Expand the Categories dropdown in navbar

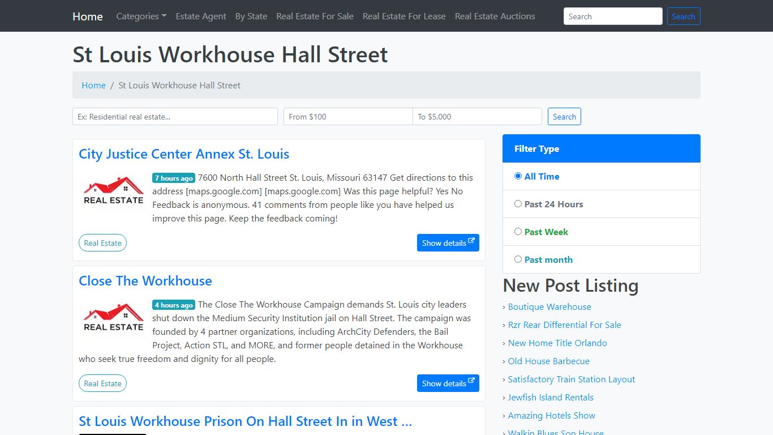coord(141,16)
